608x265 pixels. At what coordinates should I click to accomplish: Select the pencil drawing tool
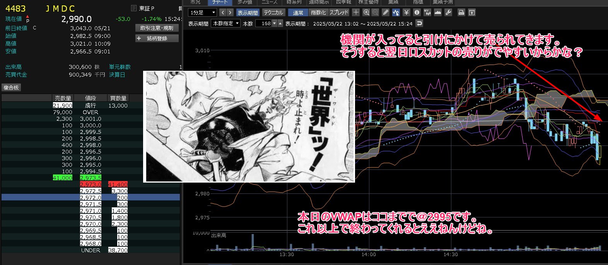click(x=386, y=12)
